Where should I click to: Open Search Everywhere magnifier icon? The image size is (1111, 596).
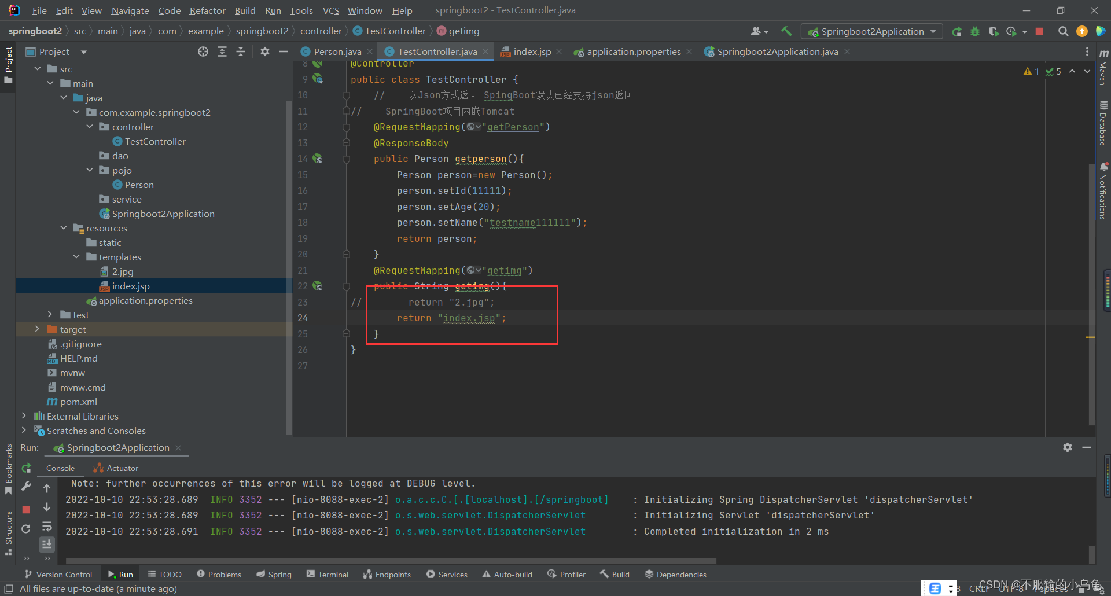click(1063, 31)
